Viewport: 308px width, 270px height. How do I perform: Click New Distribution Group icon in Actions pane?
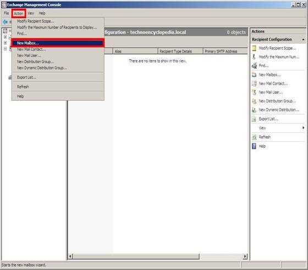click(254, 101)
